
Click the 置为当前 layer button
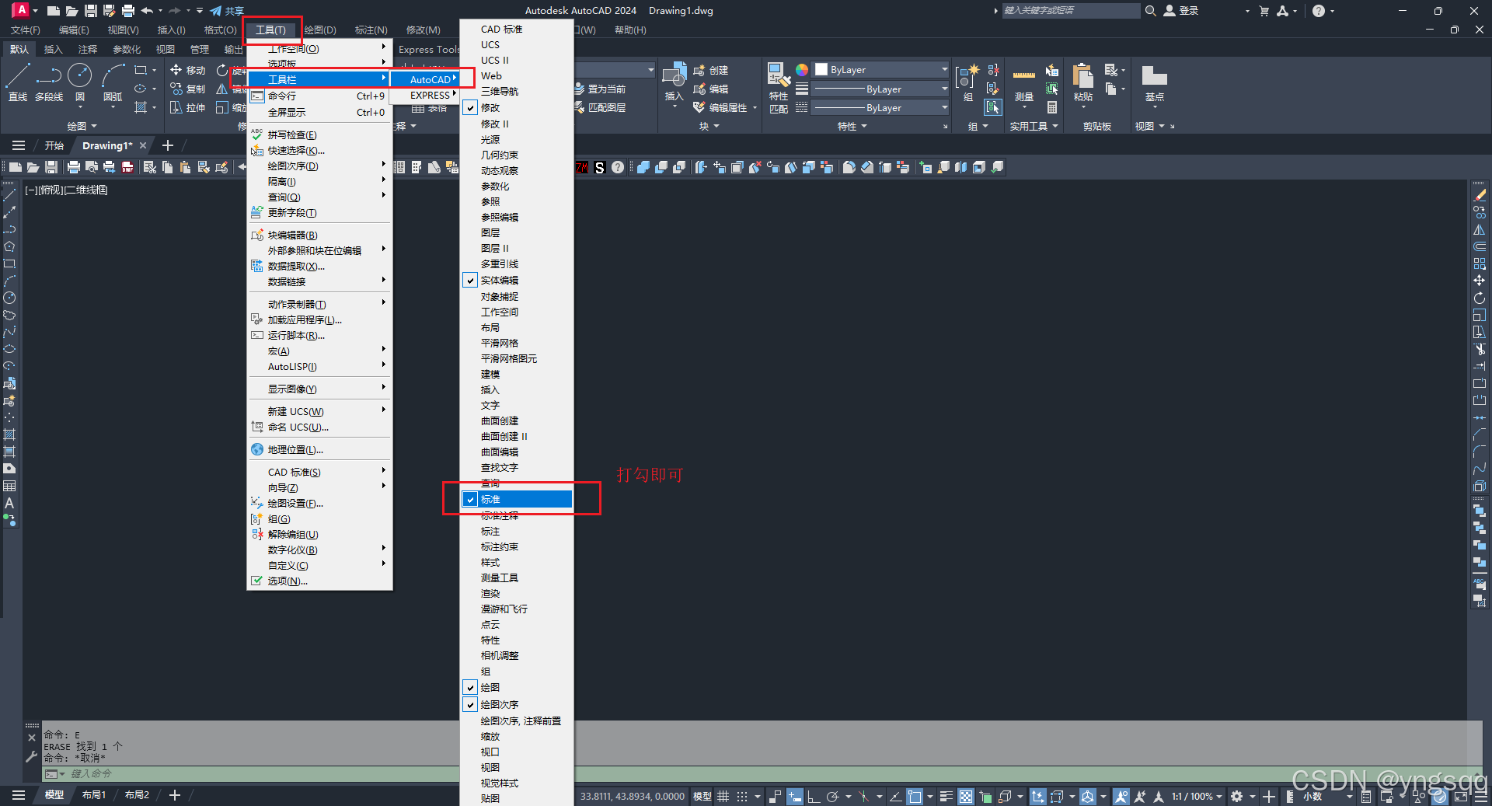tap(600, 89)
